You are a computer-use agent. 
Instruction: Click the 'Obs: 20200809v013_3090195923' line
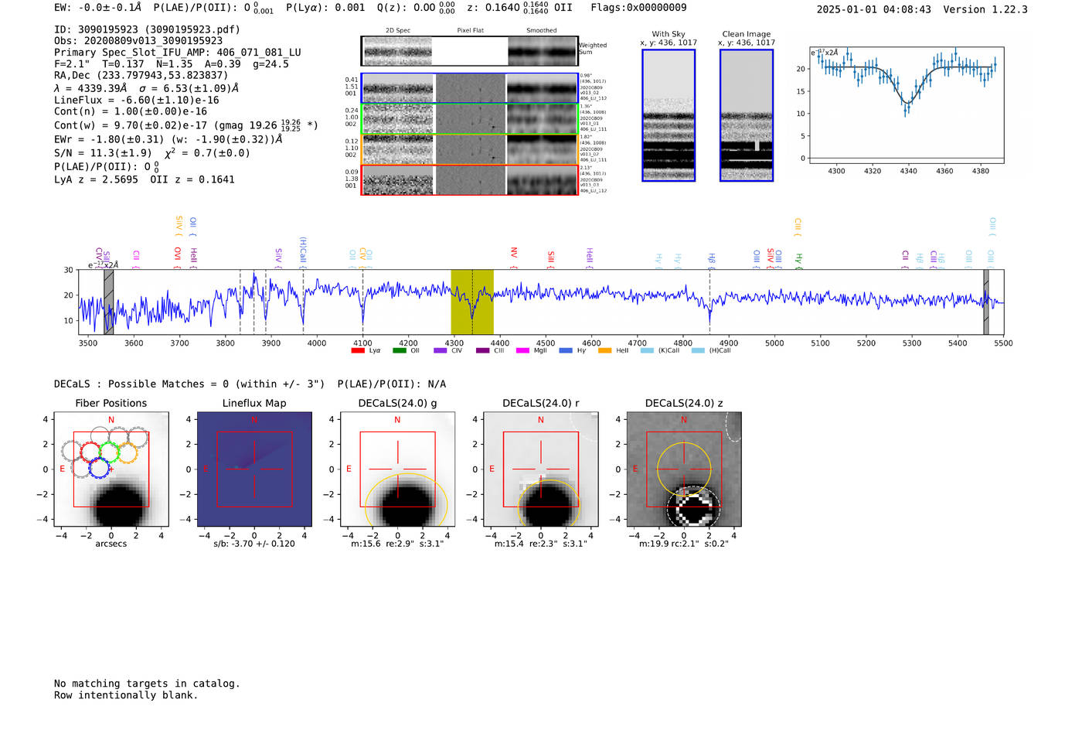pyautogui.click(x=138, y=41)
